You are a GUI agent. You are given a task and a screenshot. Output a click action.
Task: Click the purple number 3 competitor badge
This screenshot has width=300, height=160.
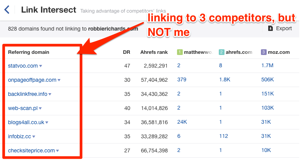(x=263, y=52)
